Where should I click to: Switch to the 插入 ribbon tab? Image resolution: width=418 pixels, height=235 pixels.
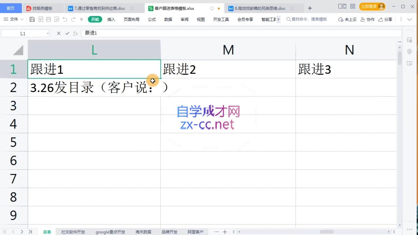111,19
